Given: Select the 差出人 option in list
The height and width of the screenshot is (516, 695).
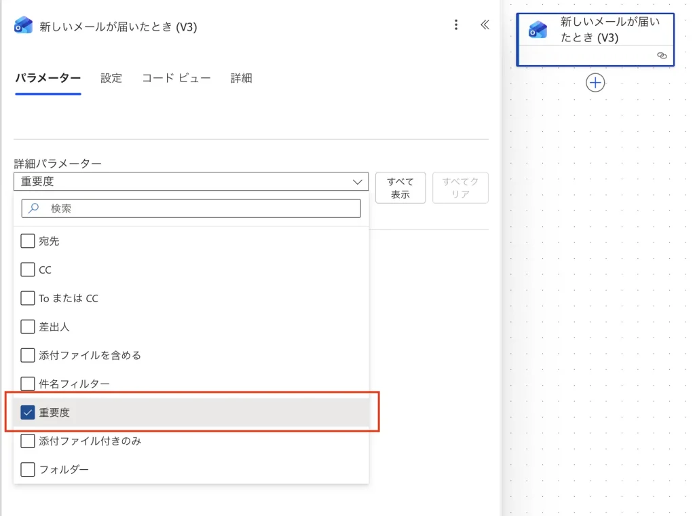Looking at the screenshot, I should click(54, 327).
